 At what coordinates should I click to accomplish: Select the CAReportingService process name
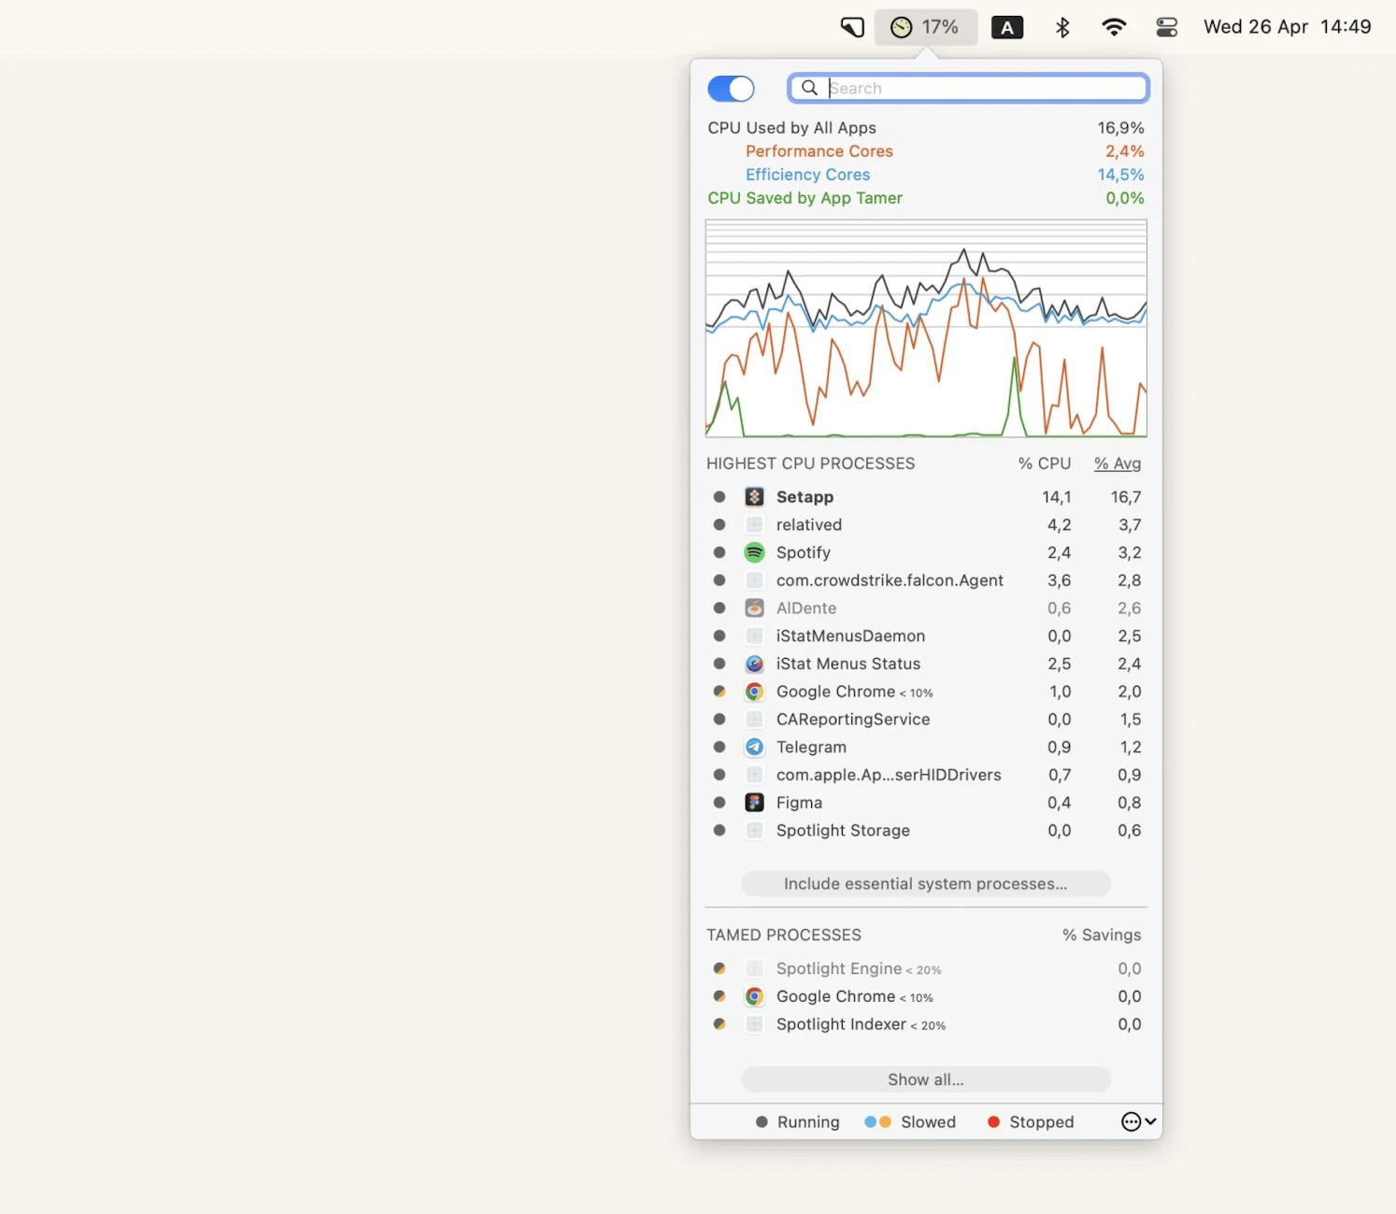(853, 720)
